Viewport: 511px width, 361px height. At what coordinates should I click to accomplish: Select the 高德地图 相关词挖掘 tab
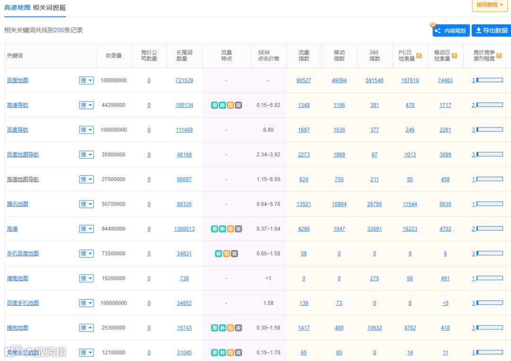[x=35, y=8]
